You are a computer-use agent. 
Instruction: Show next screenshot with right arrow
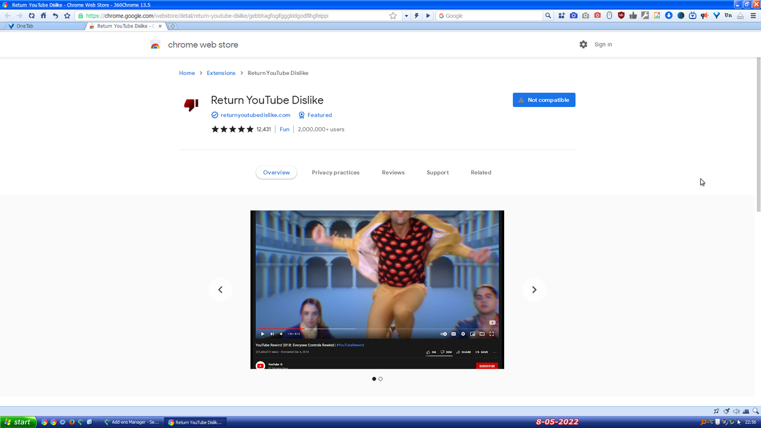(x=534, y=289)
